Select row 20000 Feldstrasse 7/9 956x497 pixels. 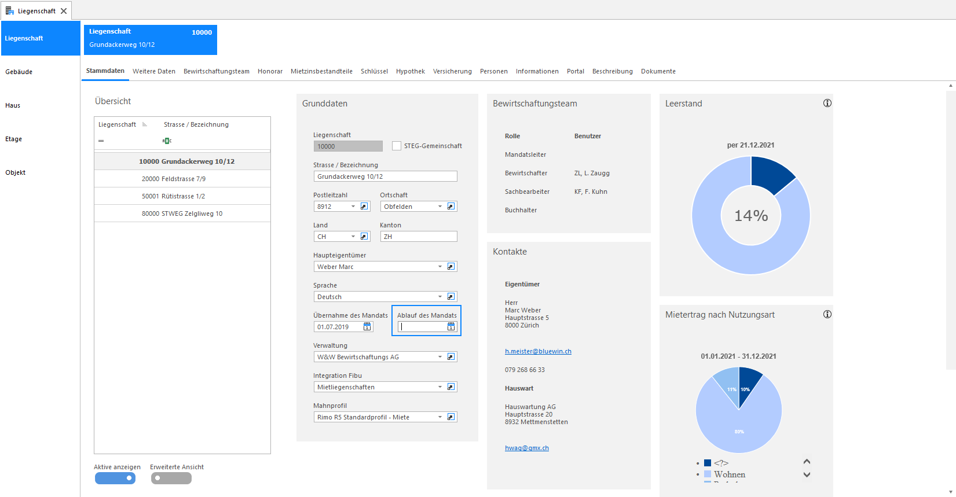pos(182,179)
